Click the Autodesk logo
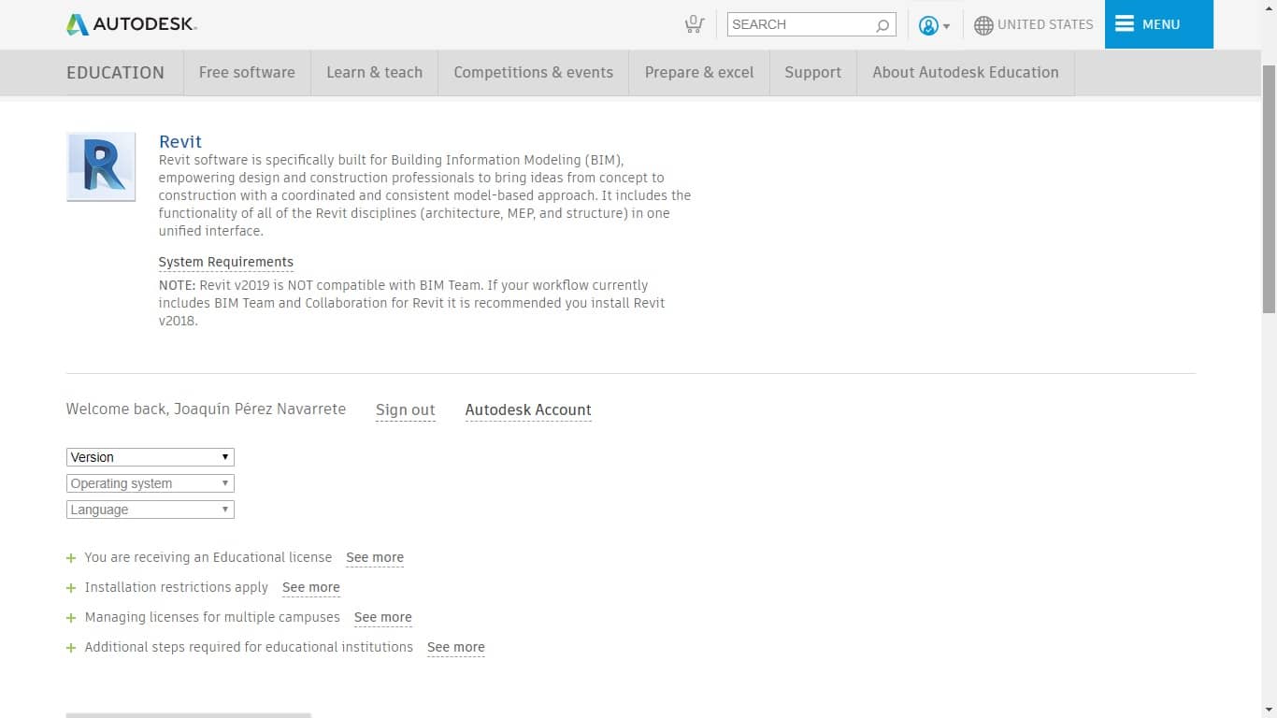Image resolution: width=1277 pixels, height=718 pixels. (132, 24)
